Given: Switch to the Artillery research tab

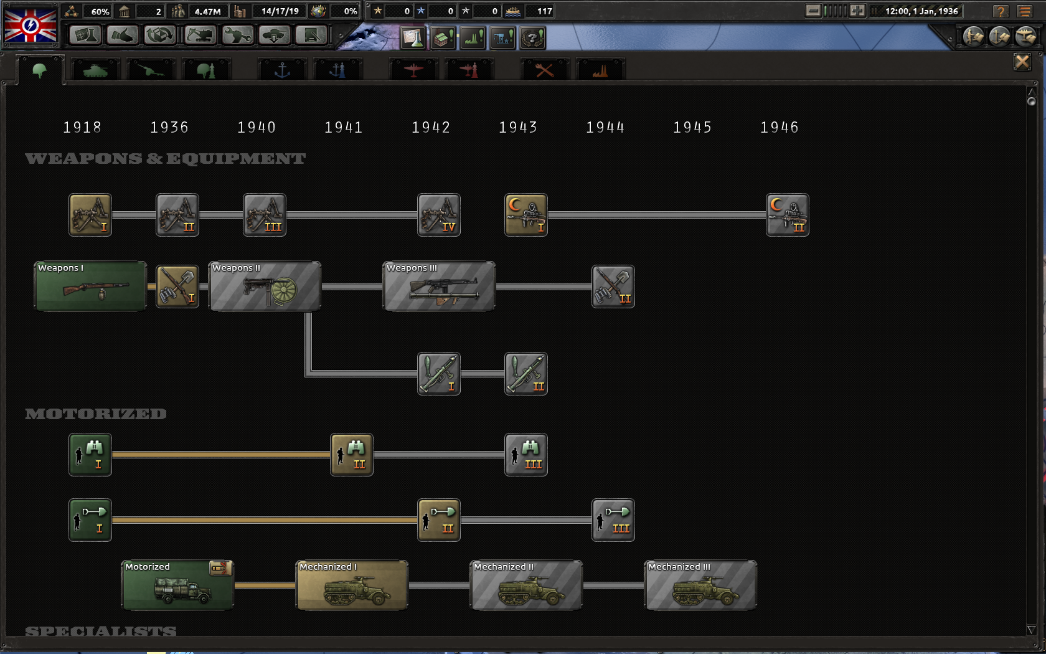Looking at the screenshot, I should pyautogui.click(x=150, y=70).
